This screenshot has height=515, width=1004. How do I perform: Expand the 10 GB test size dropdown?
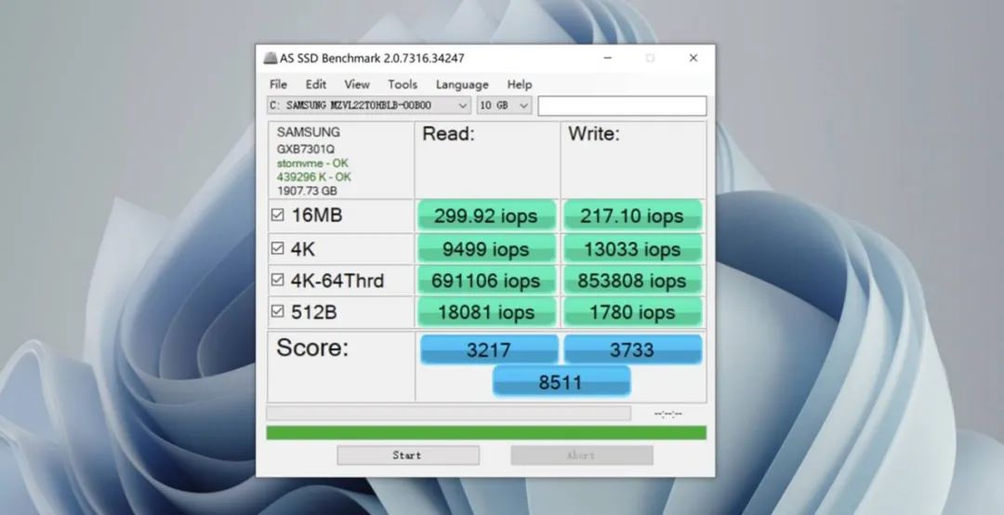point(504,106)
